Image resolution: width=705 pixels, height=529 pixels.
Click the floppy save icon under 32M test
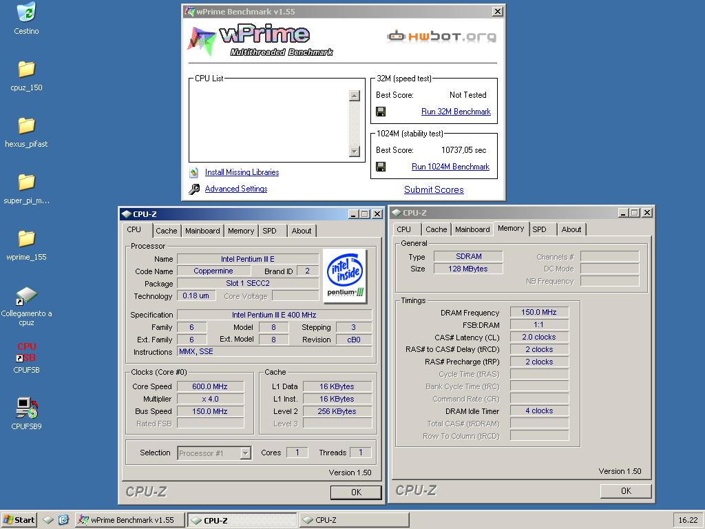coord(380,112)
